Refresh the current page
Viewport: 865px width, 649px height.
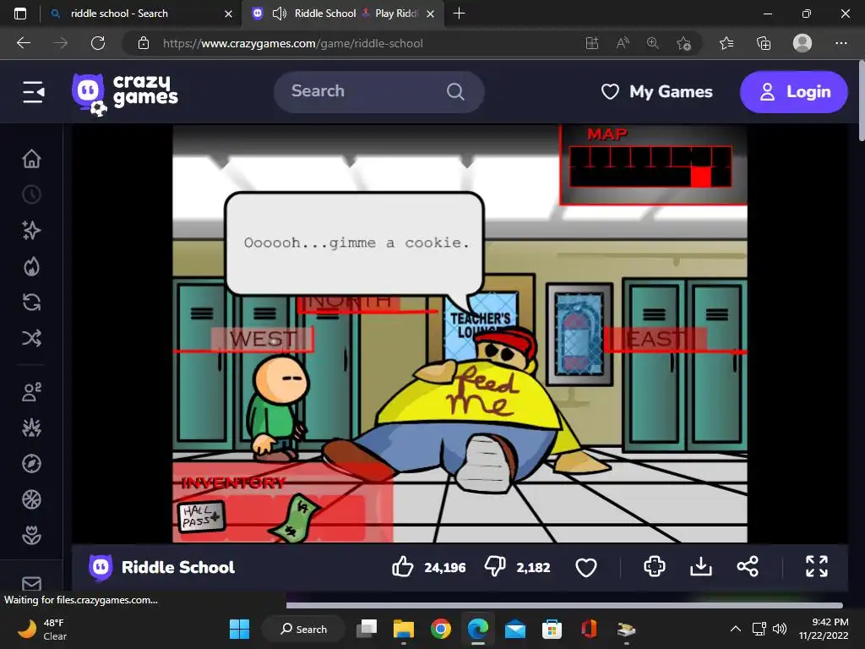[98, 43]
